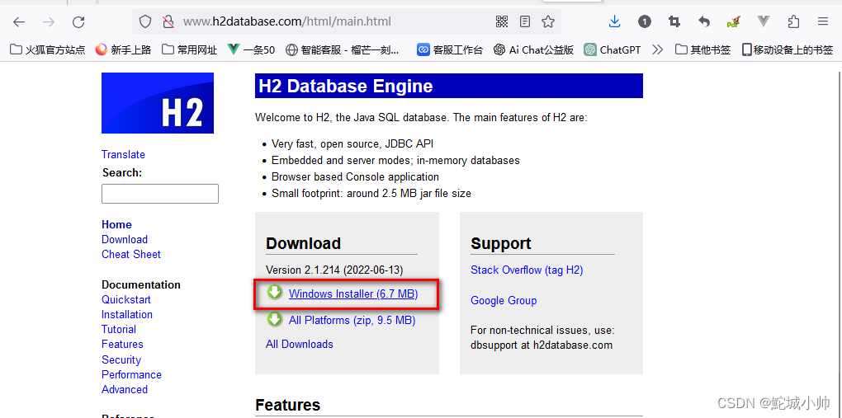Click the H2 logo image
Viewport: 842px width, 418px height.
pos(158,103)
